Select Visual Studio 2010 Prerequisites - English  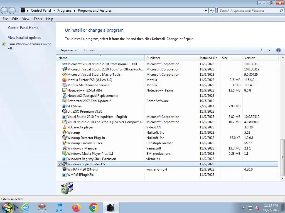point(167,117)
